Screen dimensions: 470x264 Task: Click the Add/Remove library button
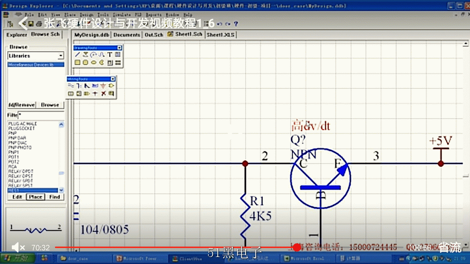[x=22, y=105]
